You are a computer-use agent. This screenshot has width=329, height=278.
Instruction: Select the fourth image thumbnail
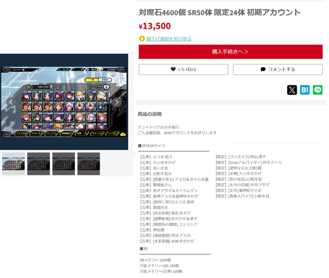click(89, 164)
